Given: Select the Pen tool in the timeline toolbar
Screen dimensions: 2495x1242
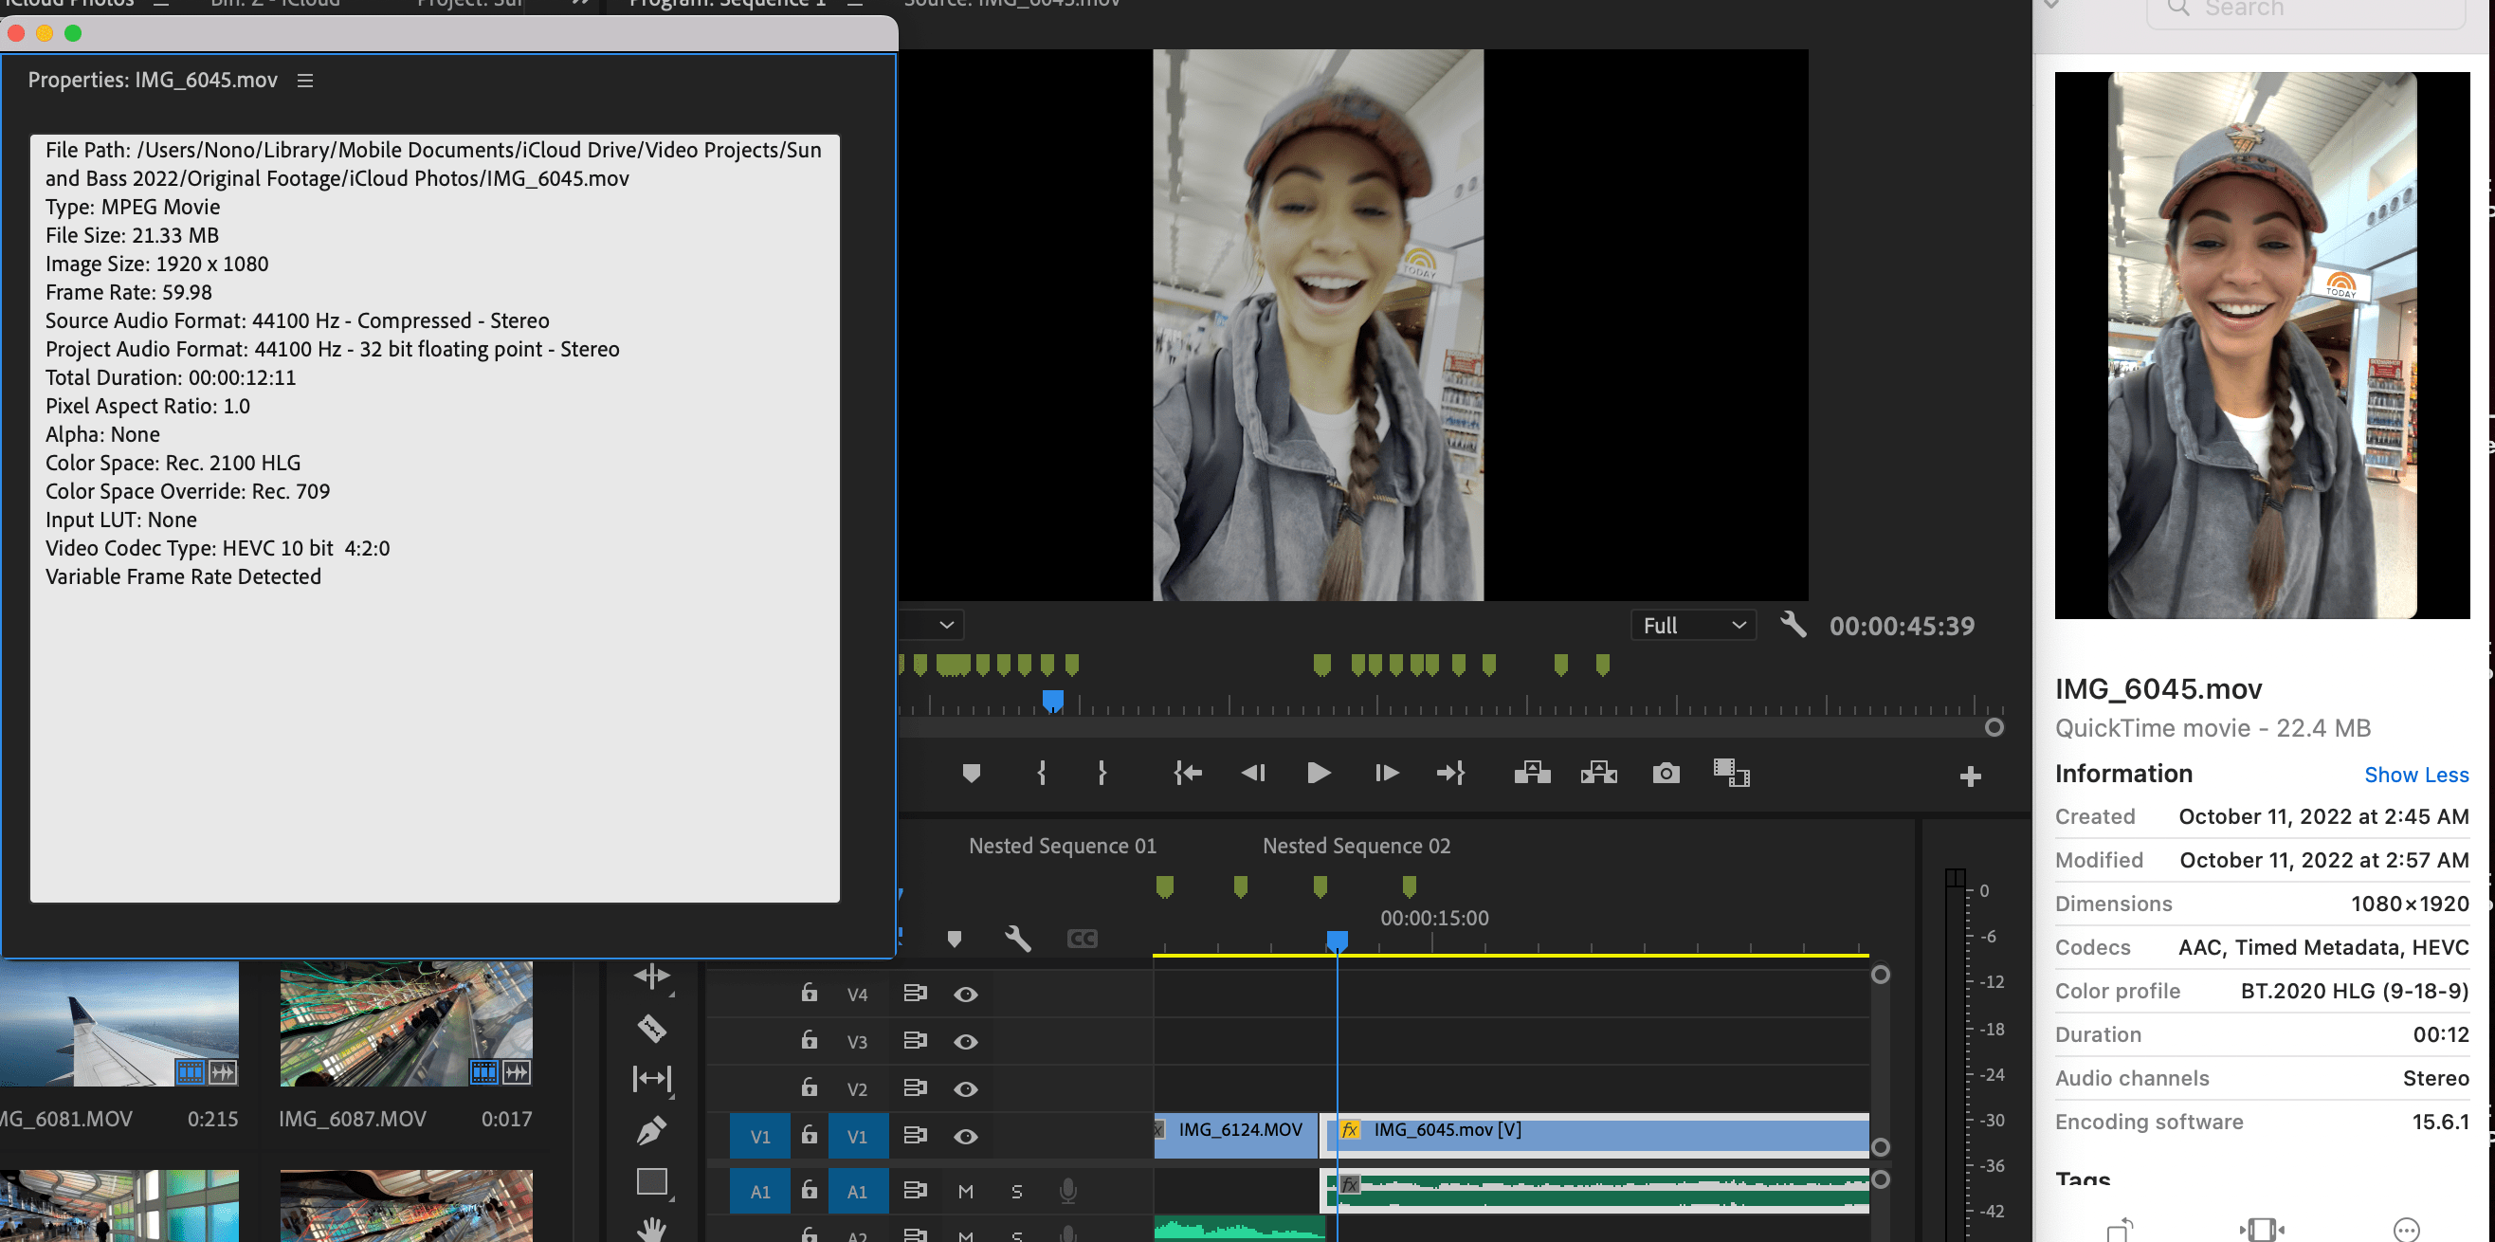Looking at the screenshot, I should 653,1129.
